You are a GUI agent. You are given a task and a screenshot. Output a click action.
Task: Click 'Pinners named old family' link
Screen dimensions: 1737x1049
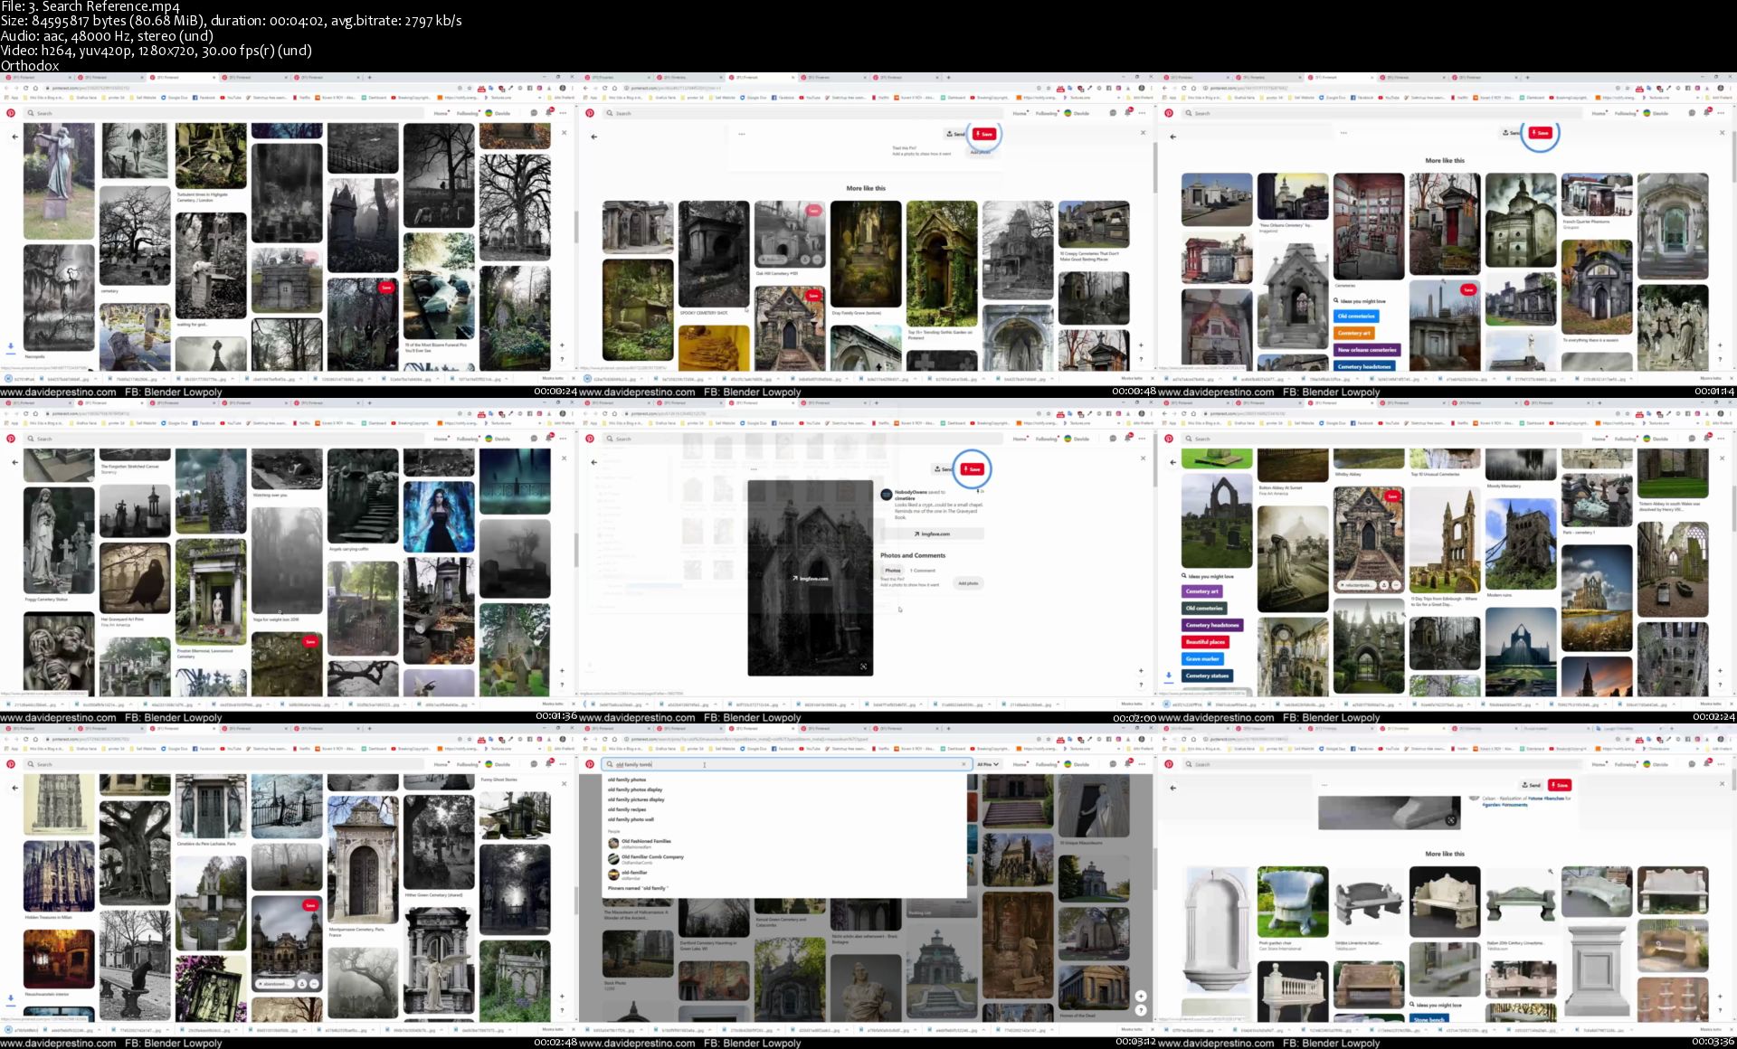tap(638, 888)
